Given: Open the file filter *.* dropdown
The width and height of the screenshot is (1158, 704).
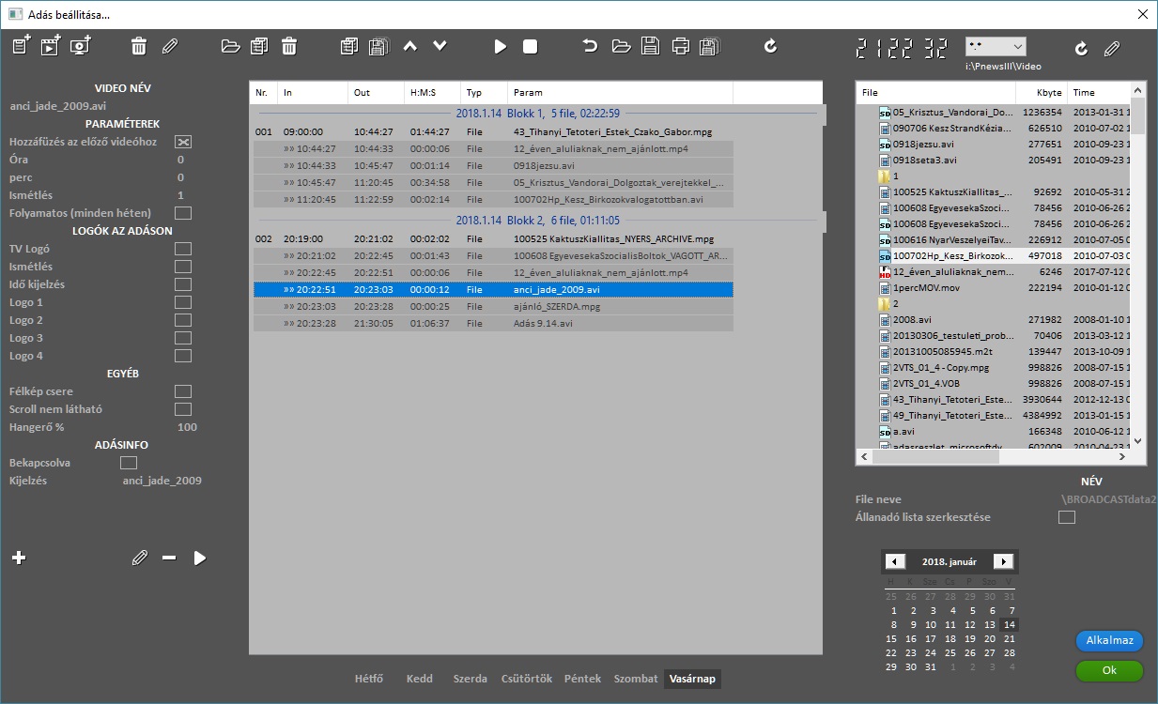Looking at the screenshot, I should (995, 46).
